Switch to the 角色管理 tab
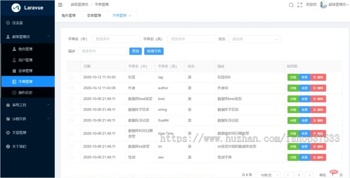This screenshot has height=178, width=350. [68, 15]
